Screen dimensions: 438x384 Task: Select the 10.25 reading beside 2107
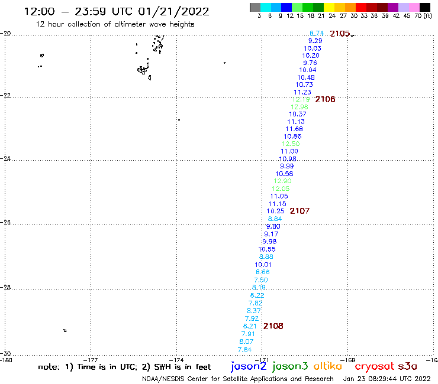(x=276, y=211)
